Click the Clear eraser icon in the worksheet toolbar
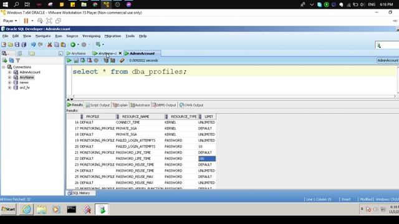 (x=122, y=60)
